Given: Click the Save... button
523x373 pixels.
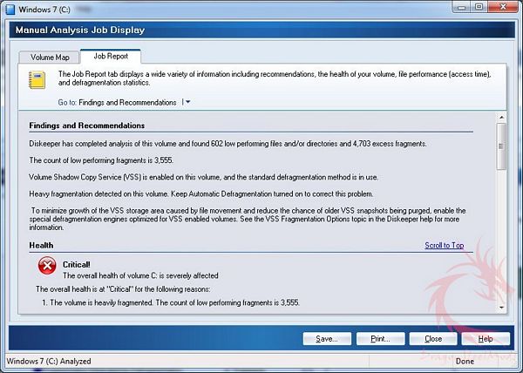Looking at the screenshot, I should point(327,339).
